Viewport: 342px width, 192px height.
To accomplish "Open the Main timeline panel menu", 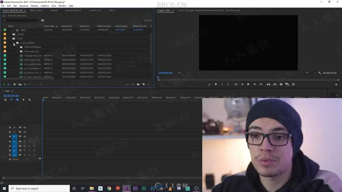I will click(x=12, y=91).
